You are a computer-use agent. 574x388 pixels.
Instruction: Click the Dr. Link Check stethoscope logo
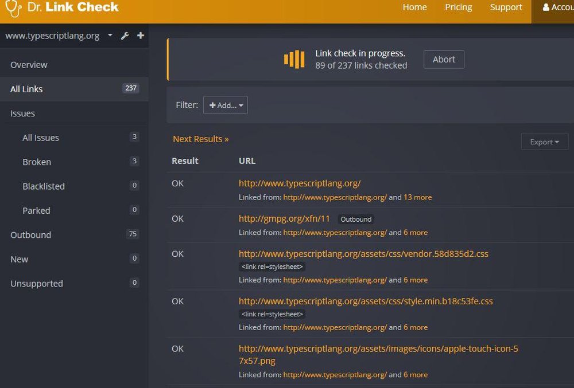tap(14, 8)
